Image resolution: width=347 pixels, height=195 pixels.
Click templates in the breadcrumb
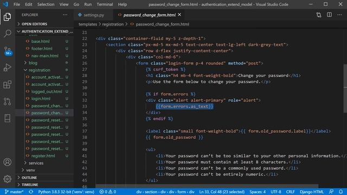88,24
